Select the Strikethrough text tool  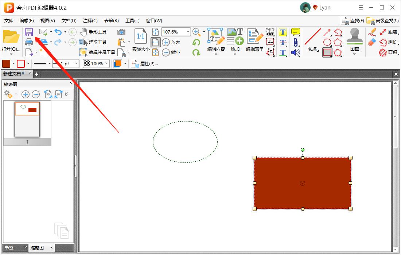283,42
